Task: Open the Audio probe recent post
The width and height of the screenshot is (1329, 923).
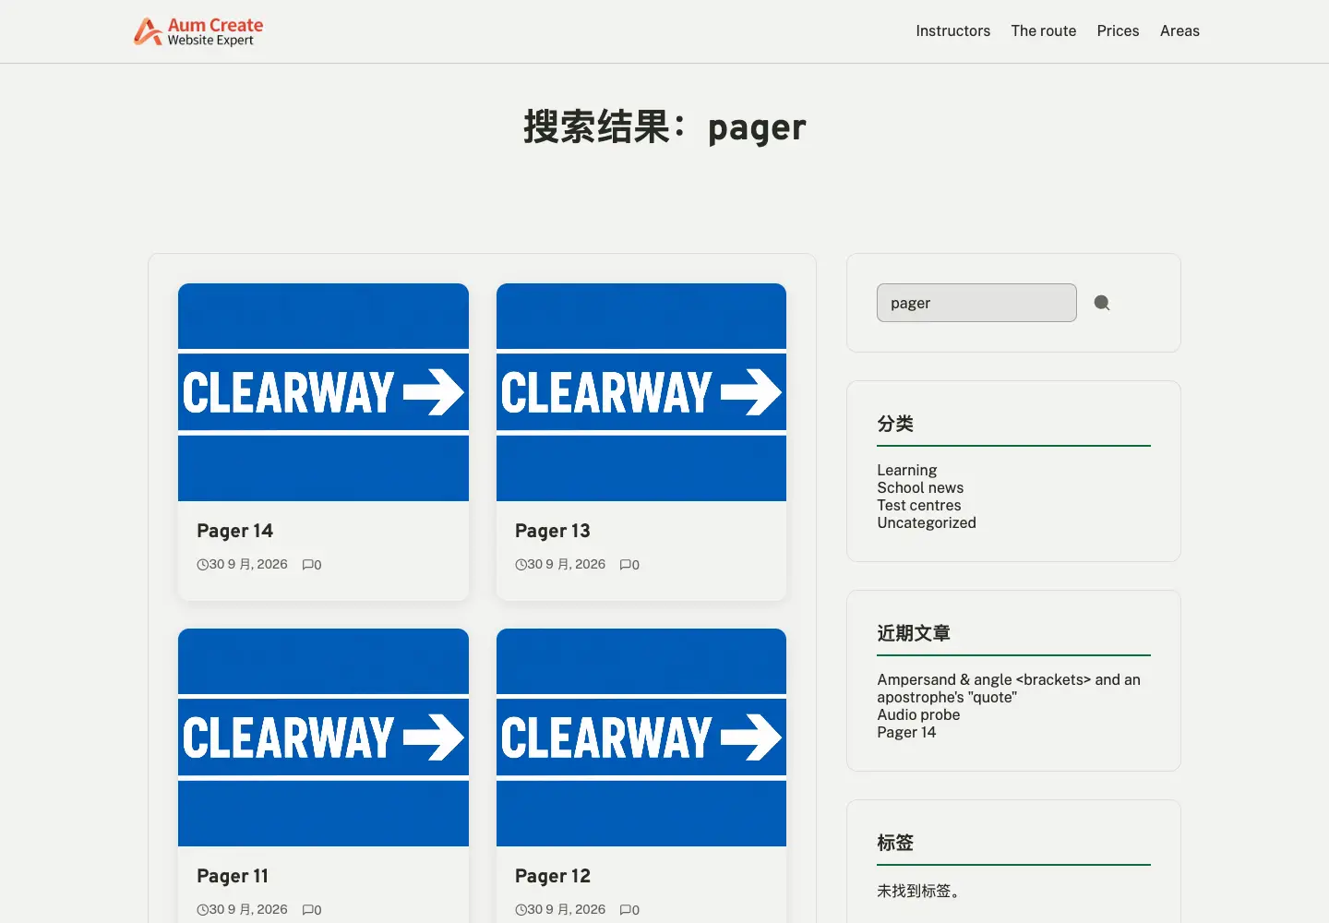Action: 918,715
